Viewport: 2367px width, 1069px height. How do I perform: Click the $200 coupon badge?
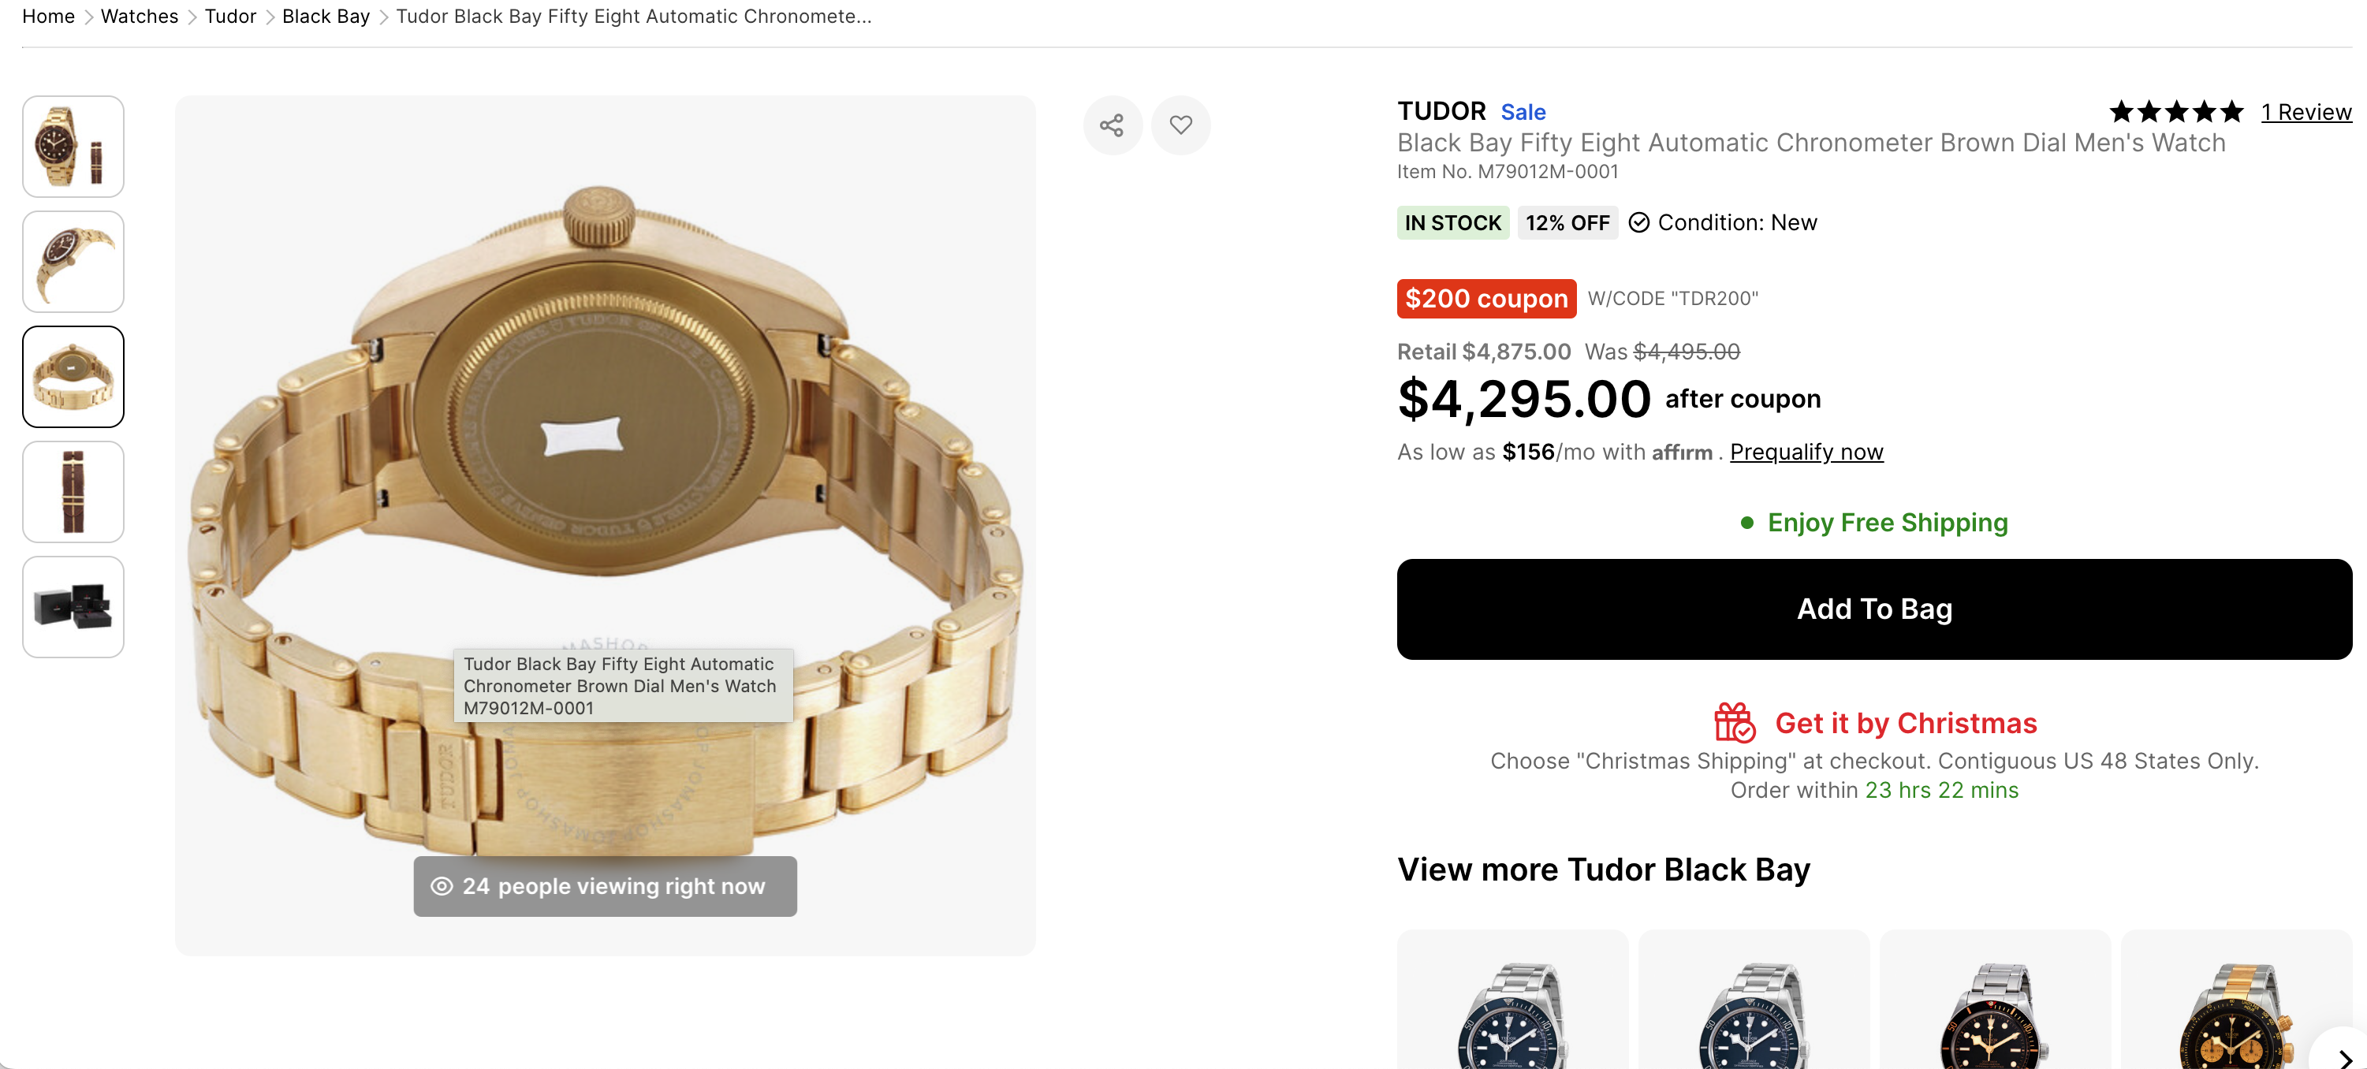[x=1485, y=299]
